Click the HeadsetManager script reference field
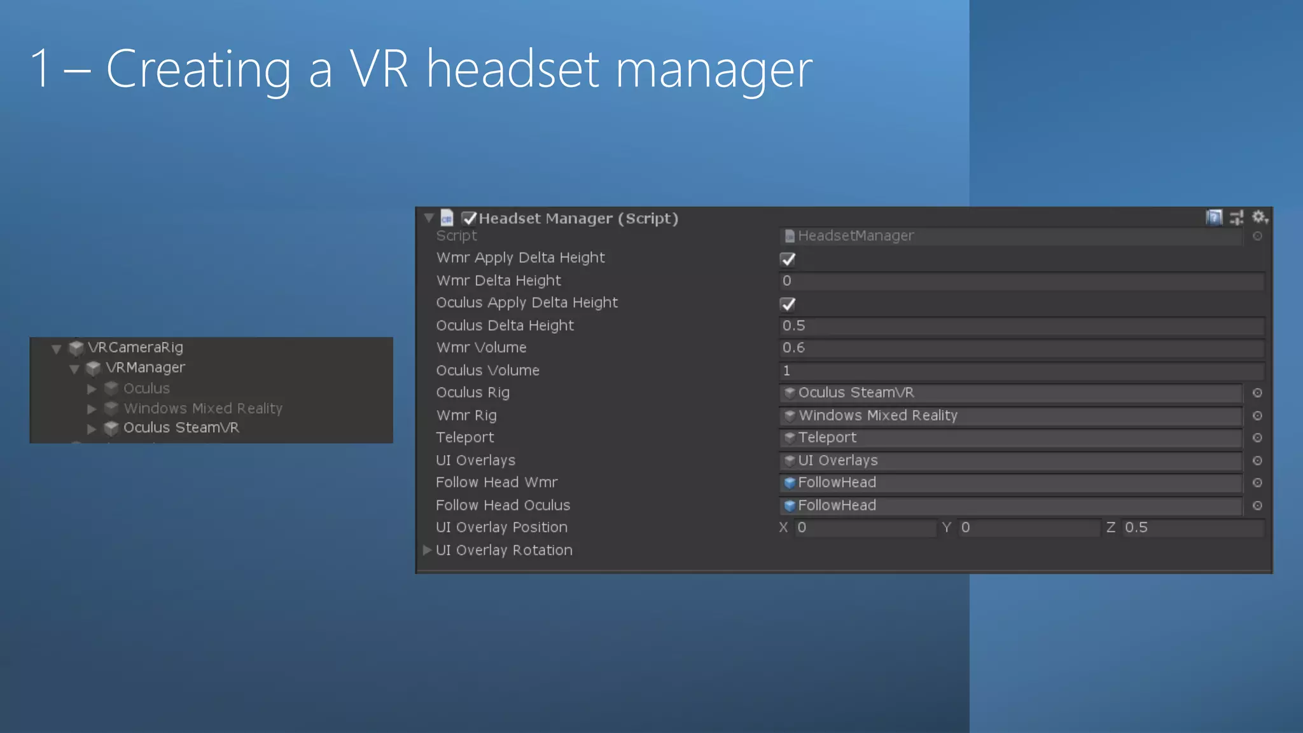This screenshot has height=733, width=1303. 1011,236
